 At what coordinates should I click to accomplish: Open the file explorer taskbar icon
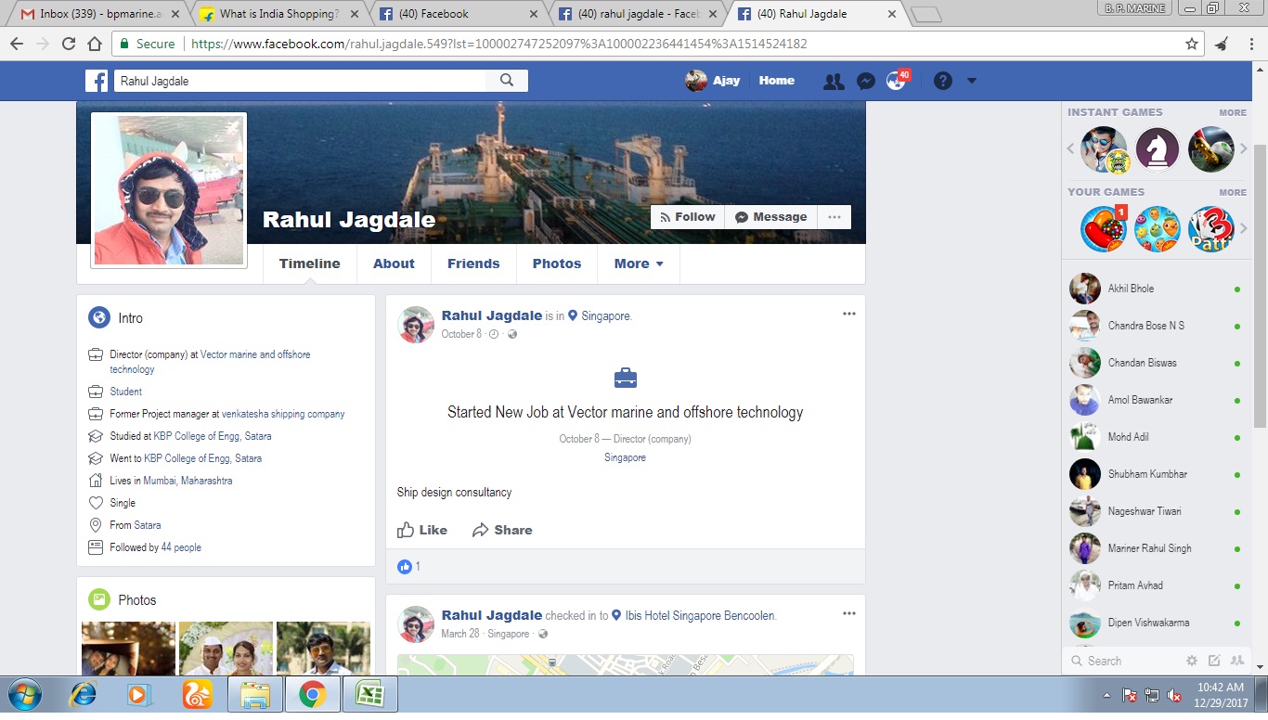pos(254,694)
